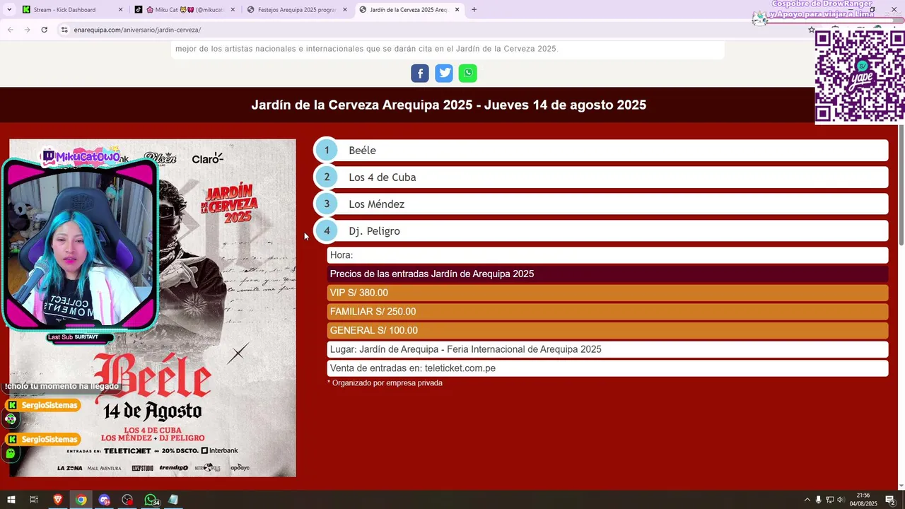The image size is (905, 509).
Task: Click the Lugar: Jardín de Arequipa row
Action: pyautogui.click(x=607, y=349)
